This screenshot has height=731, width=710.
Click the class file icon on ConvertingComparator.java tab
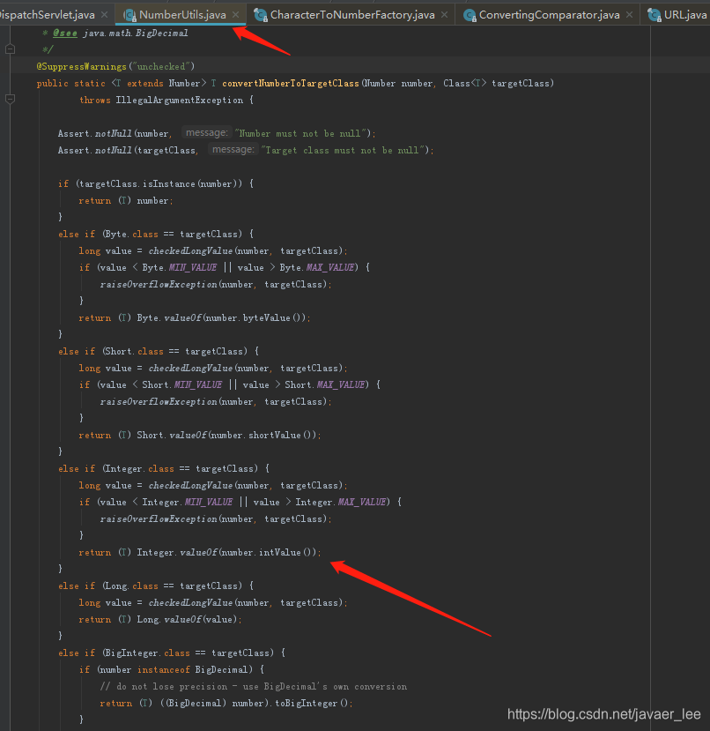coord(470,15)
